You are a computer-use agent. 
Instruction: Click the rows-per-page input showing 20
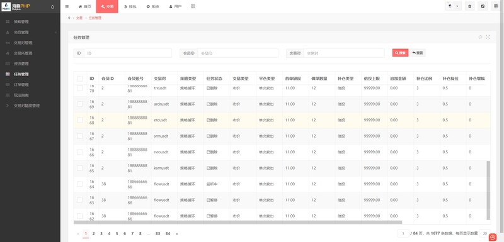coord(485,233)
